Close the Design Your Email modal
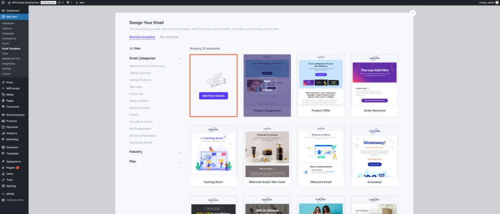This screenshot has height=214, width=500. [x=413, y=13]
